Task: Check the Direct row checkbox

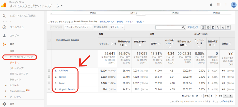Action: pyautogui.click(x=49, y=83)
